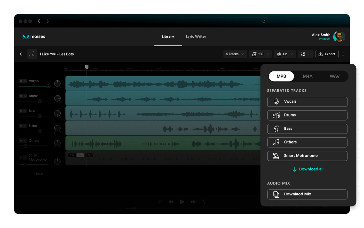
Task: Click the Piano track waveform
Action: point(163,128)
